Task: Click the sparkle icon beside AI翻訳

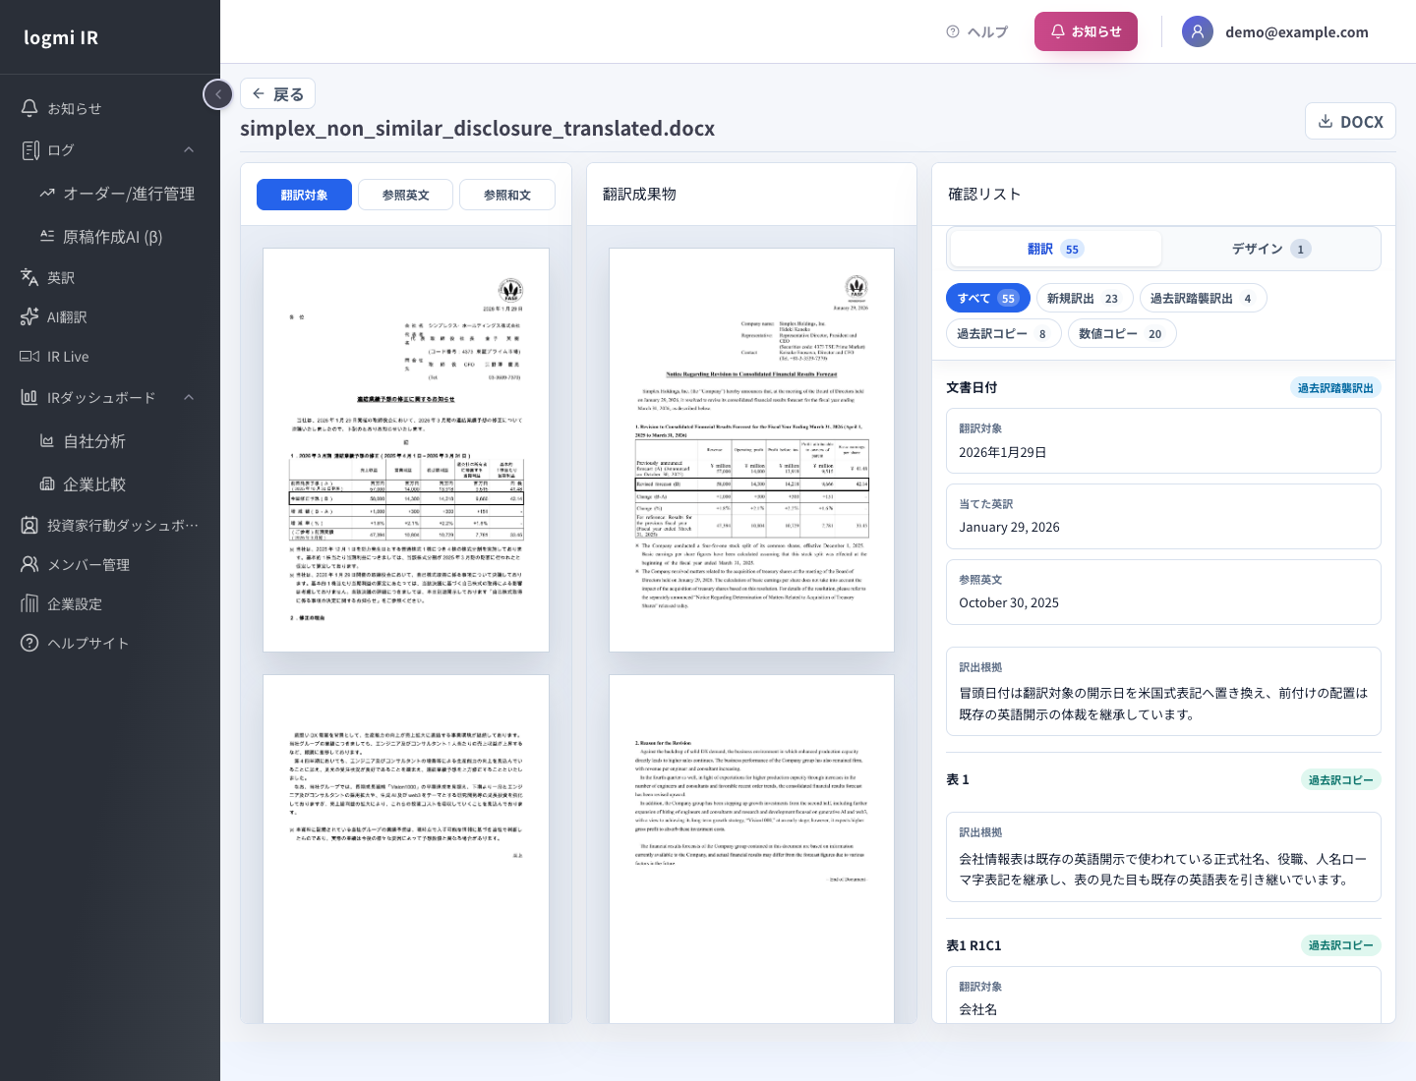Action: [x=29, y=317]
